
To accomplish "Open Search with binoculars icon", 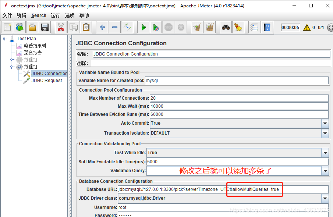I will pos(226,27).
